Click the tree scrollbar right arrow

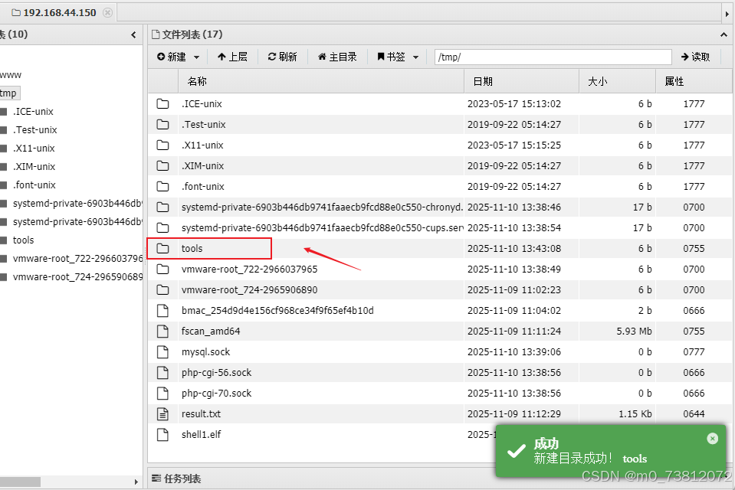[x=136, y=482]
